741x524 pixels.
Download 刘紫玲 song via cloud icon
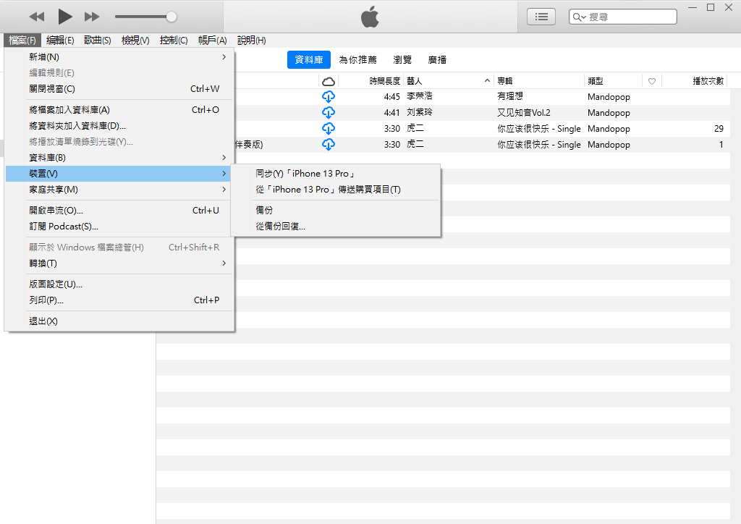328,113
